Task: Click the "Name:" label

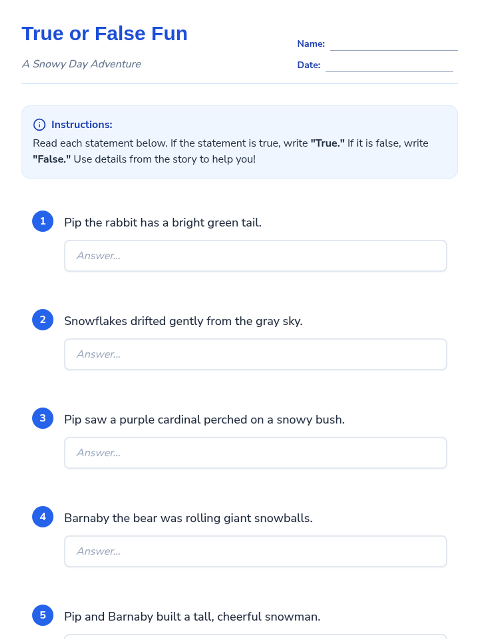Action: tap(311, 44)
